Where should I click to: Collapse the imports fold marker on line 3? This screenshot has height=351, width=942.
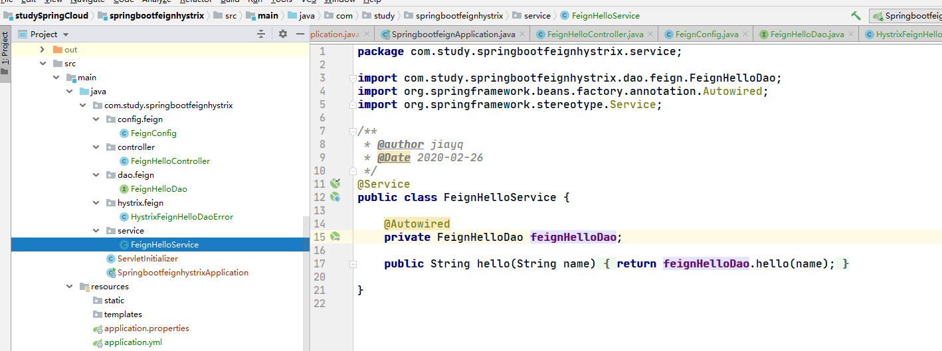click(353, 78)
